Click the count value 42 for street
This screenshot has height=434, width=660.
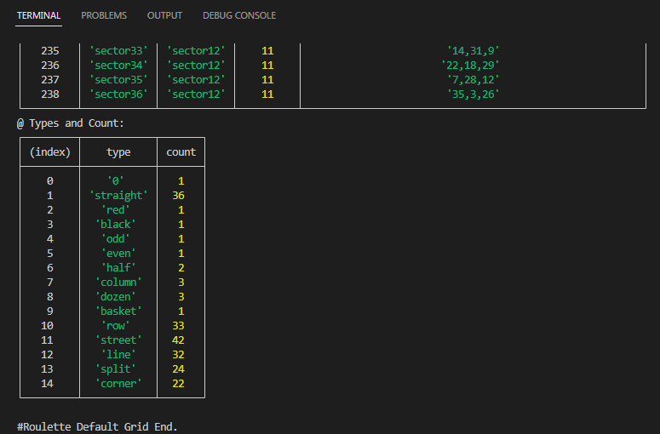(x=179, y=340)
